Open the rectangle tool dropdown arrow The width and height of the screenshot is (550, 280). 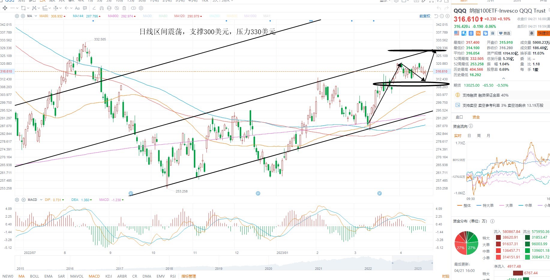click(28, 8)
